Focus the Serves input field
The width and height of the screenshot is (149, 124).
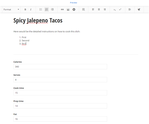[60, 80]
